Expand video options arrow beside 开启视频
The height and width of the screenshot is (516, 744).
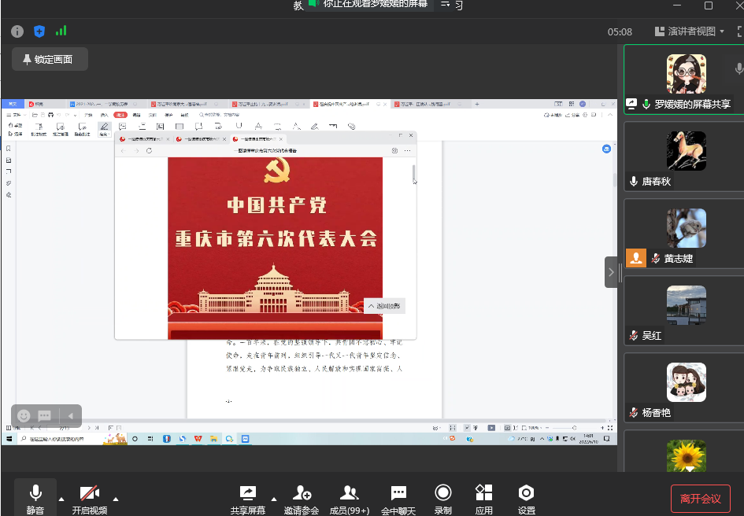click(117, 498)
